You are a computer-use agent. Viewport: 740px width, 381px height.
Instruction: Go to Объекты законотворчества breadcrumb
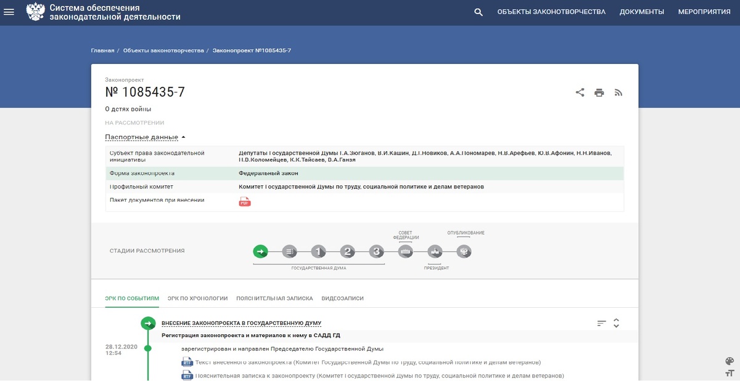(x=163, y=50)
